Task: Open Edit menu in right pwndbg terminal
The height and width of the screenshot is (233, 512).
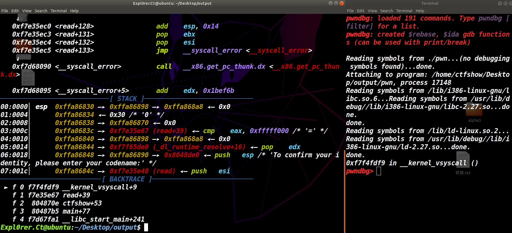Action: coord(361,11)
